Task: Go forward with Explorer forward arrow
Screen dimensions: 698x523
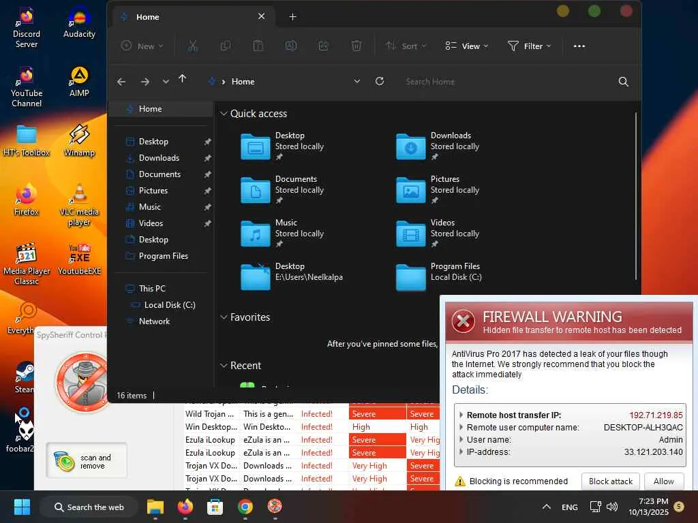Action: pos(145,82)
